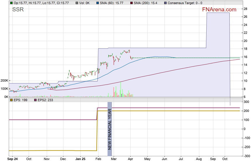The width and height of the screenshot is (251, 165).
Task: Open the FNArena.com watermark link
Action: pyautogui.click(x=219, y=10)
